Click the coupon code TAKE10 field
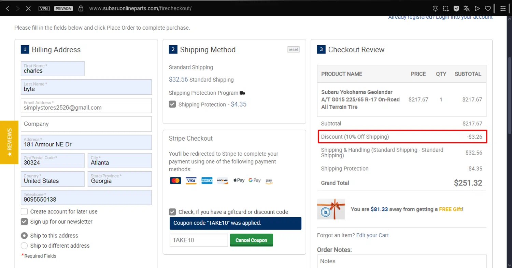 click(199, 240)
